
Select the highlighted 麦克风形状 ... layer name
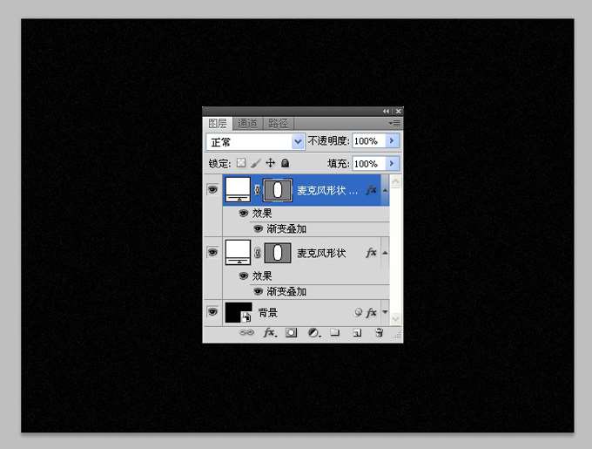[x=327, y=190]
